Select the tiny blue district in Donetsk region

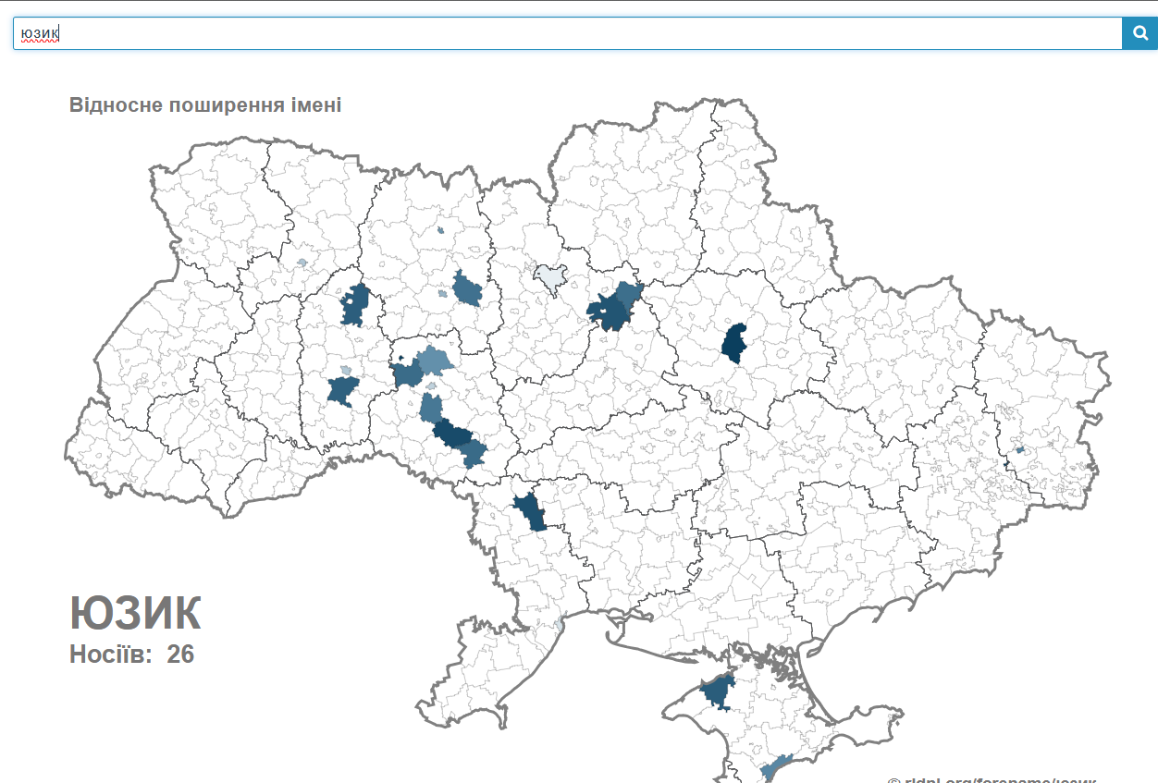tap(1020, 450)
